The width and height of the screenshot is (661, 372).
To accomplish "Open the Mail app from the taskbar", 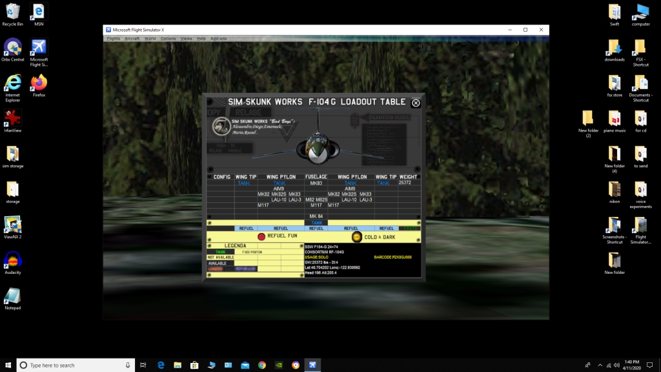I will coord(245,366).
